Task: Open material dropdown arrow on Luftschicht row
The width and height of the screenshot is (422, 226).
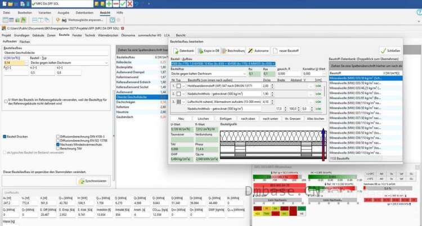Action: point(184,102)
